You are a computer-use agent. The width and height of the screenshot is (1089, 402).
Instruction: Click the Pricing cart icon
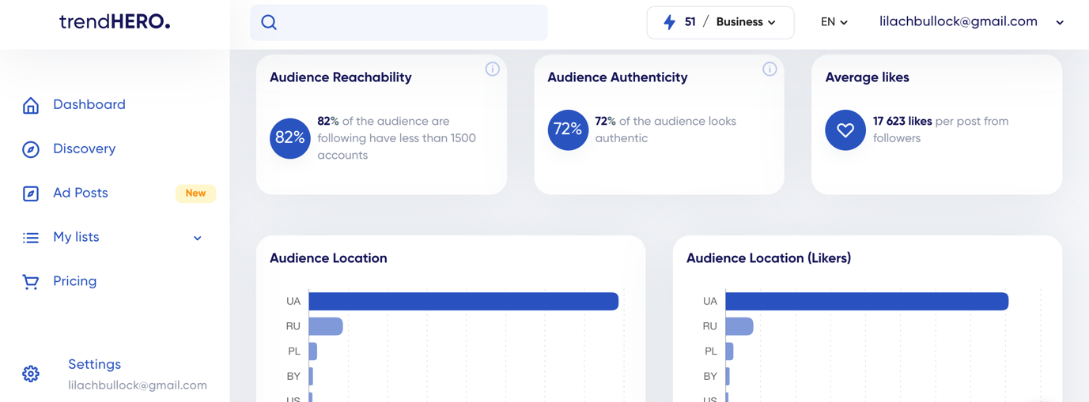[x=31, y=282]
